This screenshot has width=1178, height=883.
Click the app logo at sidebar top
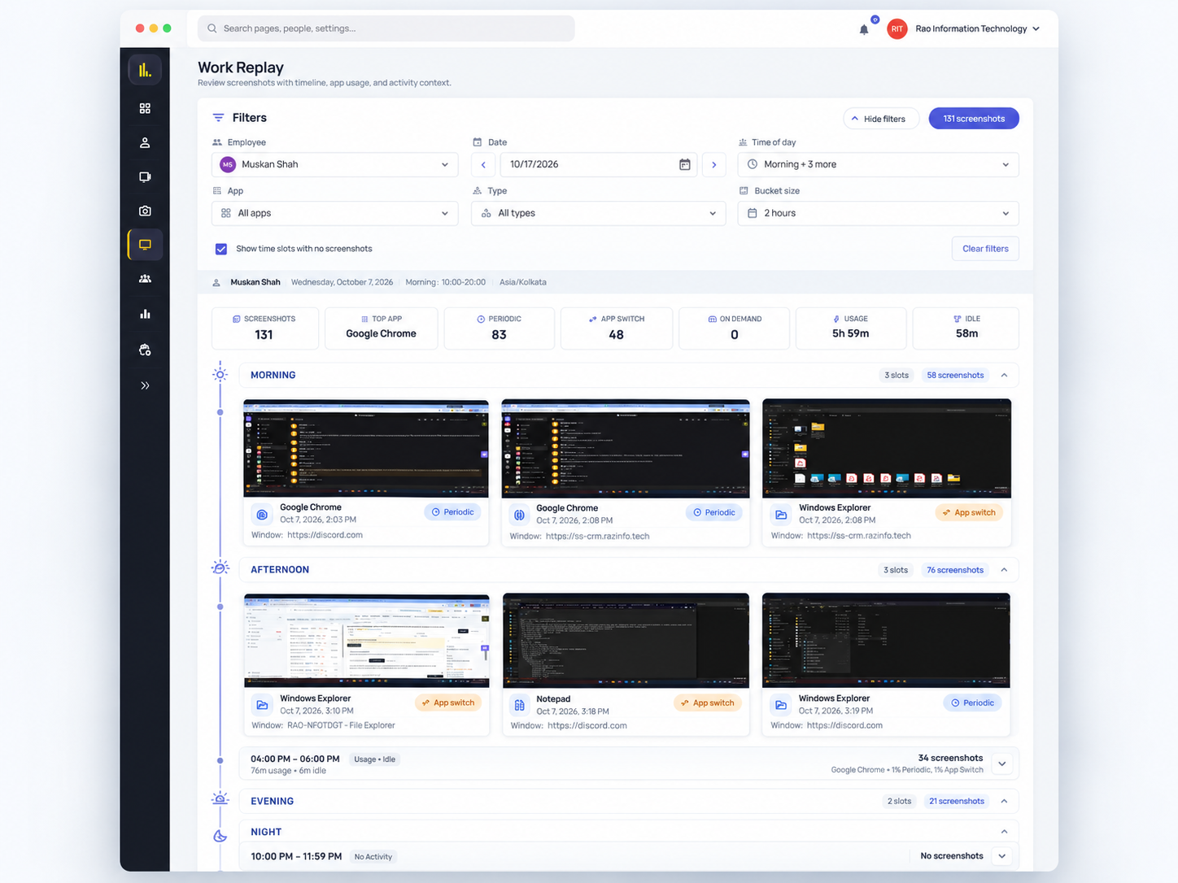tap(145, 70)
